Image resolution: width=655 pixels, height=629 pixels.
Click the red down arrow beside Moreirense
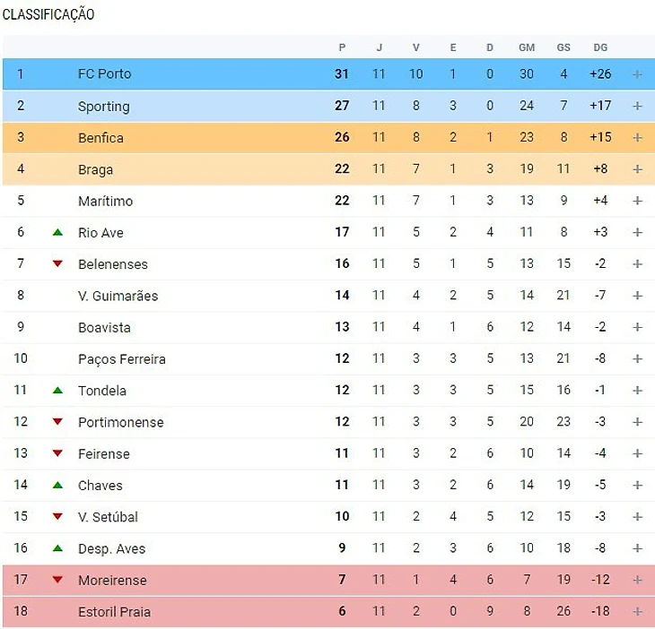tap(57, 581)
